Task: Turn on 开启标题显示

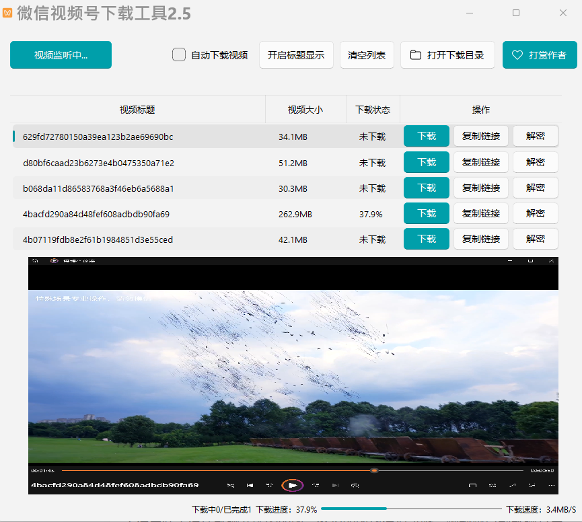Action: (x=296, y=55)
